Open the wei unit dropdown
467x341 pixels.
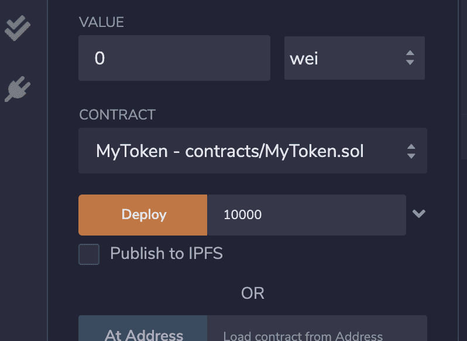[x=353, y=58]
